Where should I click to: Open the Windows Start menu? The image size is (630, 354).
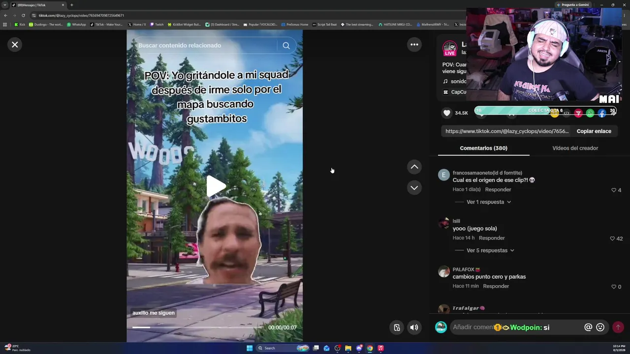point(250,348)
